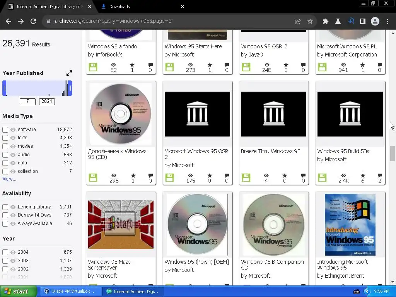Open Windows 95 B Companion CD link
Image resolution: width=396 pixels, height=297 pixels.
272,265
